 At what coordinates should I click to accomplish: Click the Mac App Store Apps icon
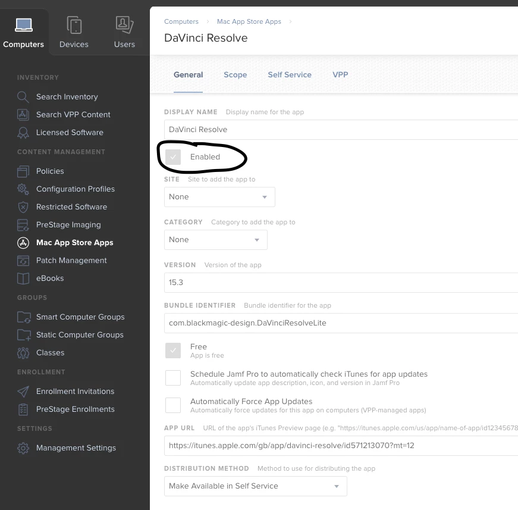23,243
